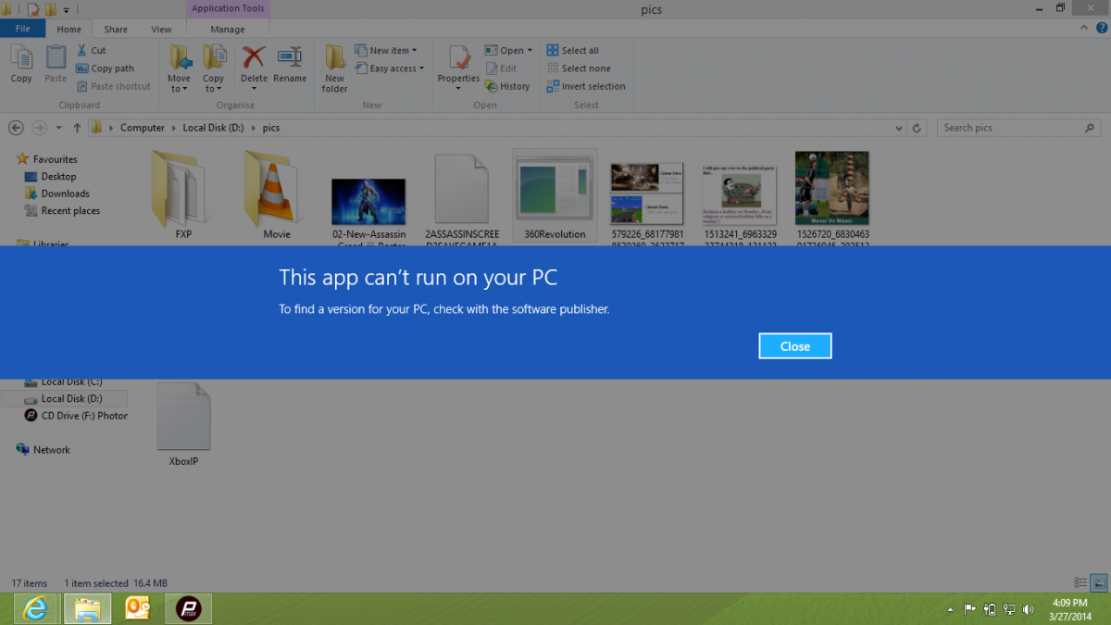
Task: Click the Cut scissors icon
Action: 82,51
